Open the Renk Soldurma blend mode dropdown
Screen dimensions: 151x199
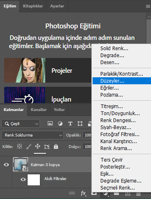[x=33, y=135]
